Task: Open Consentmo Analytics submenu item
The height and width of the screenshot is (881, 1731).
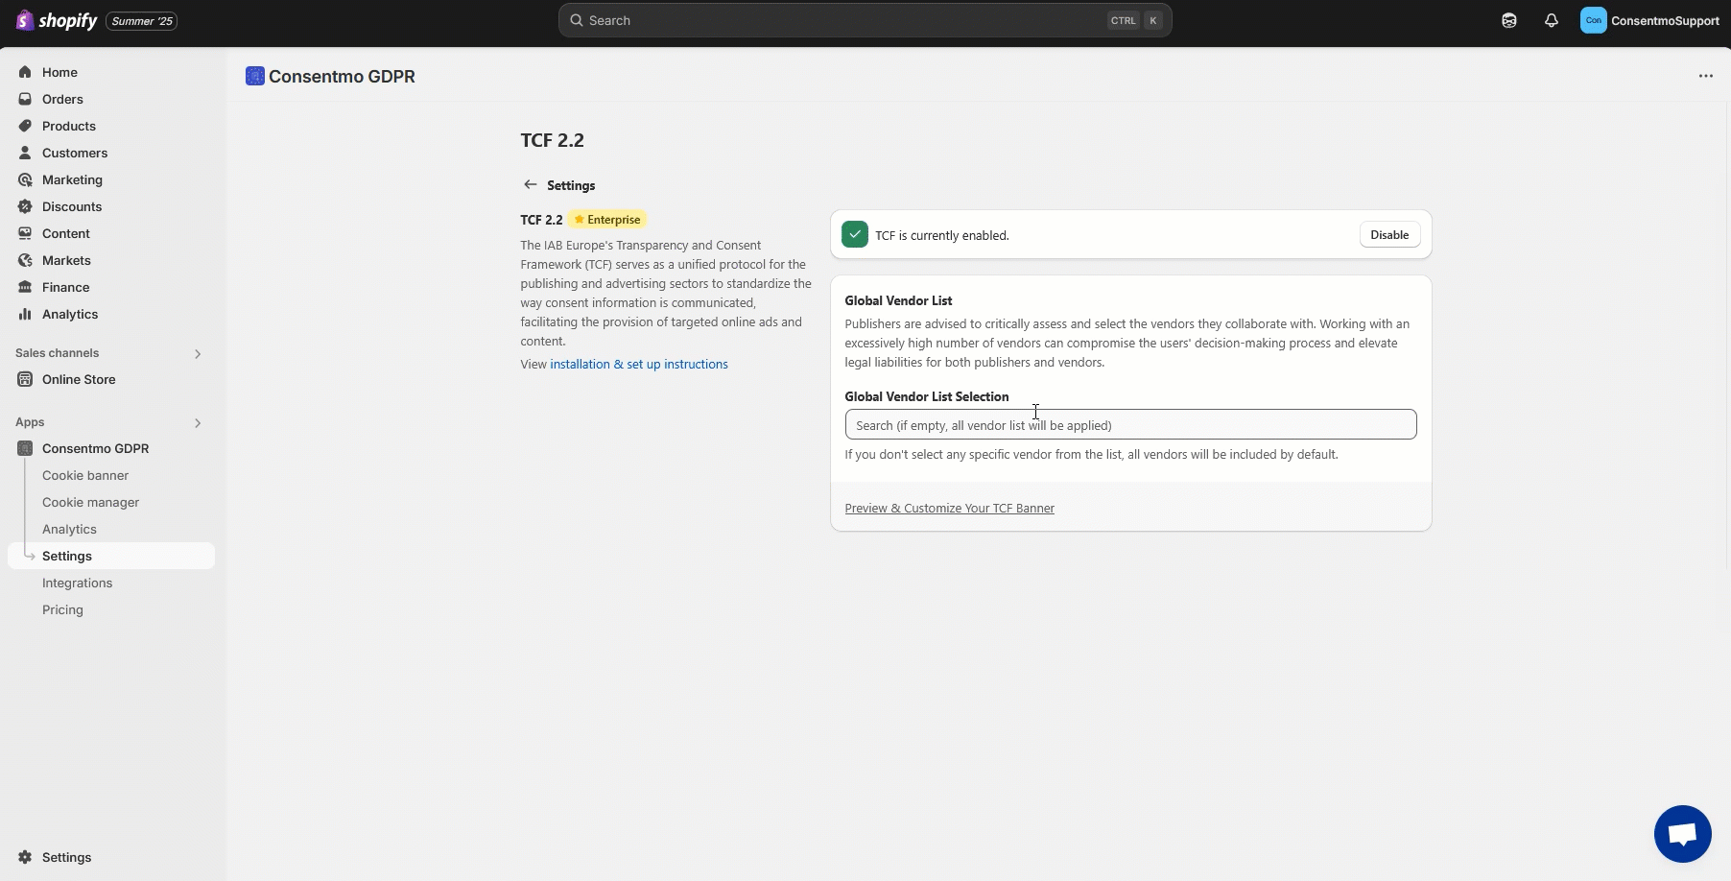Action: (69, 529)
